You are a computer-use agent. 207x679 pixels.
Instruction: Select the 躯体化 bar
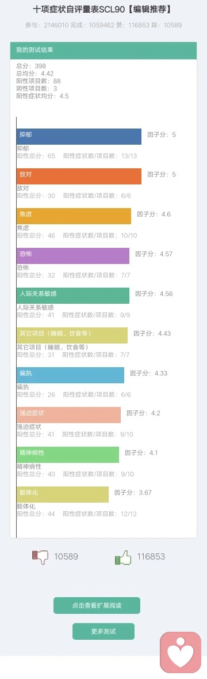point(63,495)
